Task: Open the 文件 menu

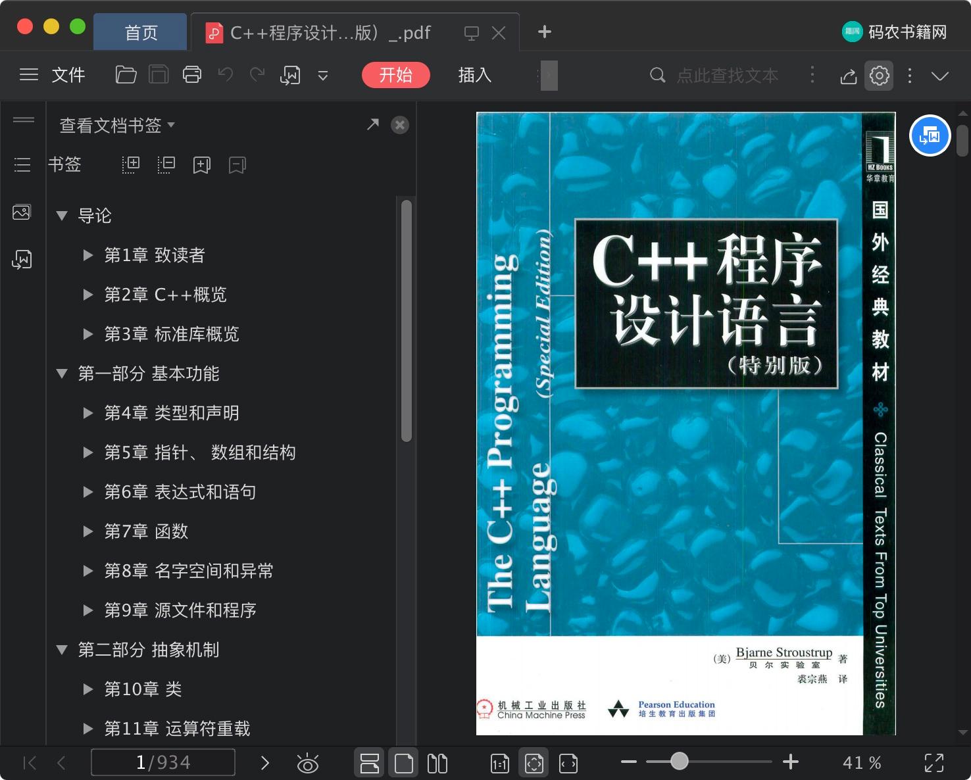Action: pyautogui.click(x=68, y=75)
